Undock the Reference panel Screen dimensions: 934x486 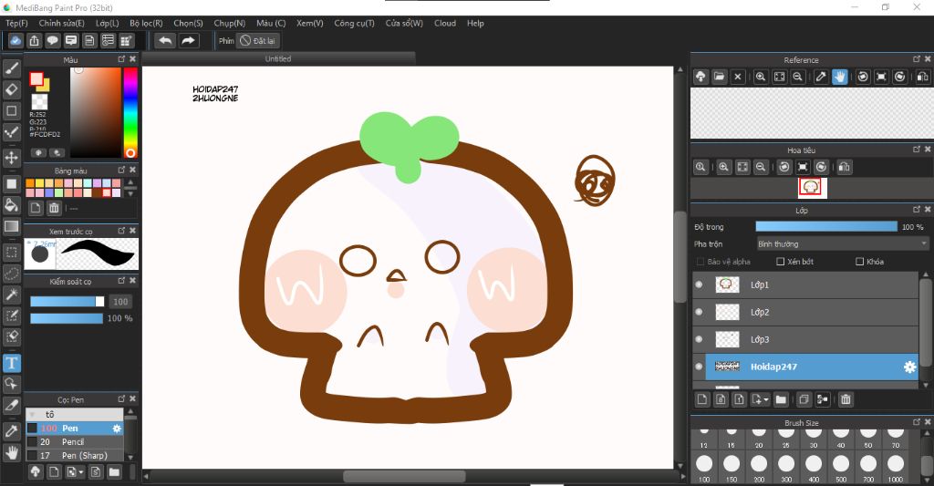coord(917,59)
